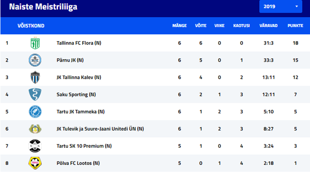This screenshot has height=173, width=310.
Task: Open Tallinna FC Flora (N) team link
Action: pyautogui.click(x=79, y=43)
